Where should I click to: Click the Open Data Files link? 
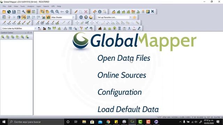click(124, 58)
